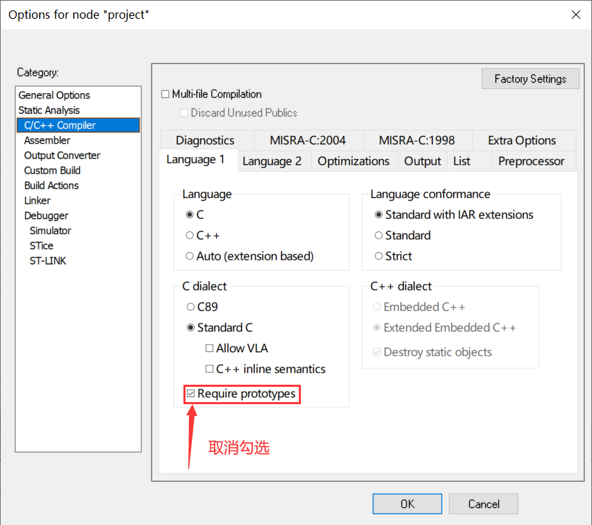
Task: Uncheck the Require prototypes checkbox
Action: 190,394
